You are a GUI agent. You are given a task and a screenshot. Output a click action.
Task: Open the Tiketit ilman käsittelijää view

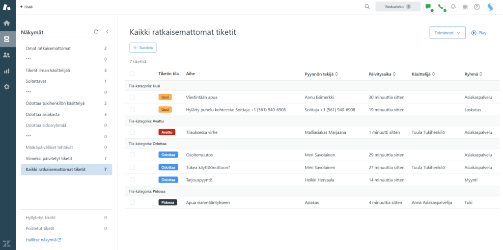[66, 71]
